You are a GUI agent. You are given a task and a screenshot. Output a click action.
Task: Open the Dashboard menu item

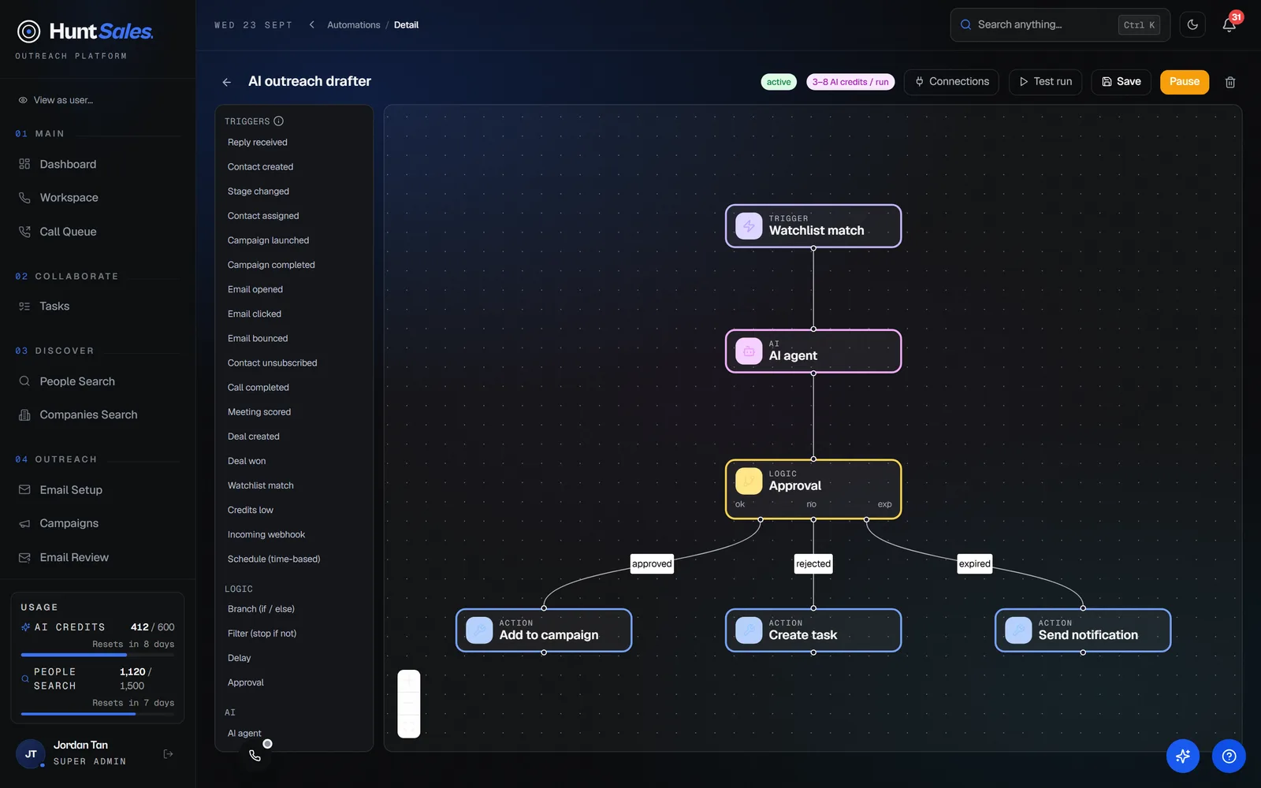point(98,164)
